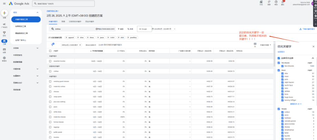The height and width of the screenshot is (140, 317).
Task: Open the hamburger main menu
Action: pos(4,4)
